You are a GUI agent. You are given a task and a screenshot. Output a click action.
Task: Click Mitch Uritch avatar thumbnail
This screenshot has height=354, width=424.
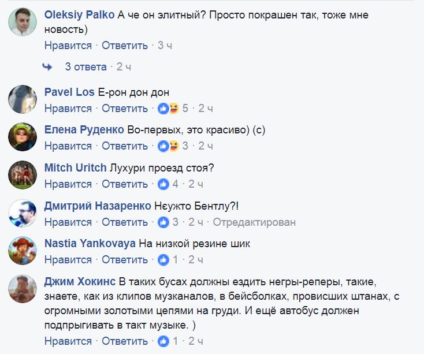[x=23, y=174]
